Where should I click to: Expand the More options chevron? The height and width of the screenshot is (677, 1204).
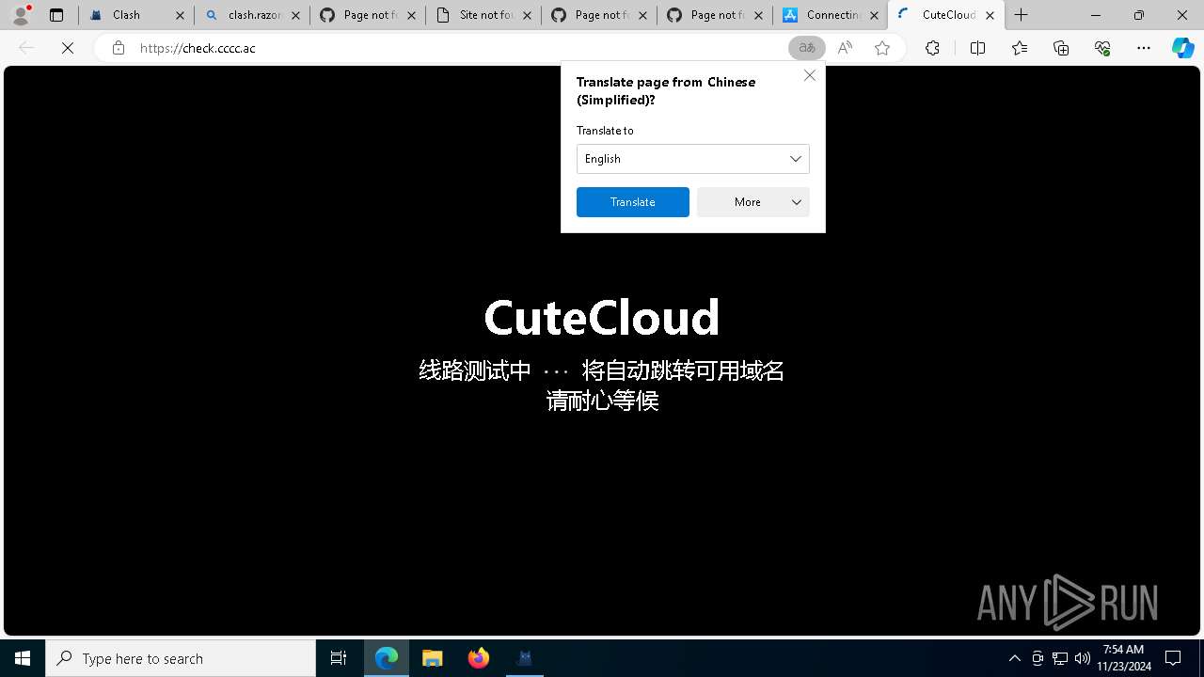pyautogui.click(x=797, y=202)
